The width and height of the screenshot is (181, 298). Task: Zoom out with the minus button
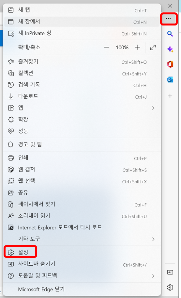(x=107, y=47)
